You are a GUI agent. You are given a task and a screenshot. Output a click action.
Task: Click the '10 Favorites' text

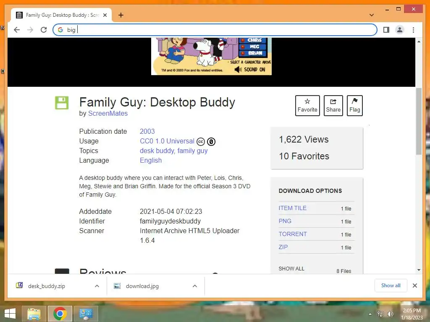(x=304, y=156)
